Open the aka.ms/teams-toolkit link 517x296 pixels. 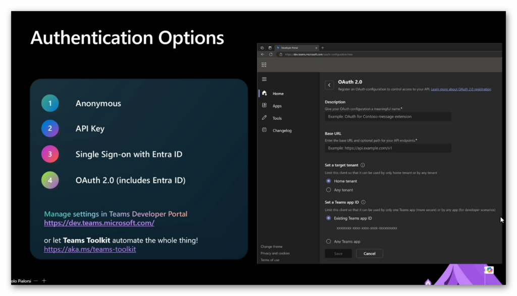pos(90,249)
